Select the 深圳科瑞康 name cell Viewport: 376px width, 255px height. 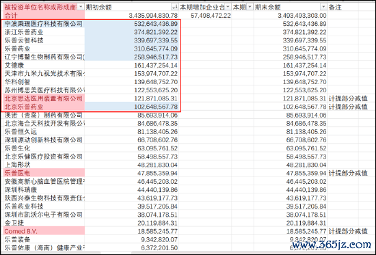click(44, 190)
